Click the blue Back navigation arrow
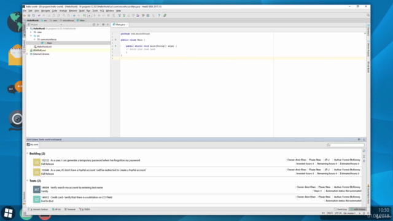 click(x=74, y=15)
